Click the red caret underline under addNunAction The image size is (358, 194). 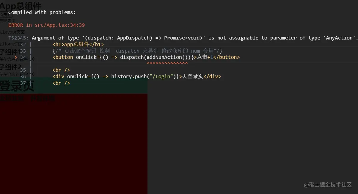click(167, 63)
